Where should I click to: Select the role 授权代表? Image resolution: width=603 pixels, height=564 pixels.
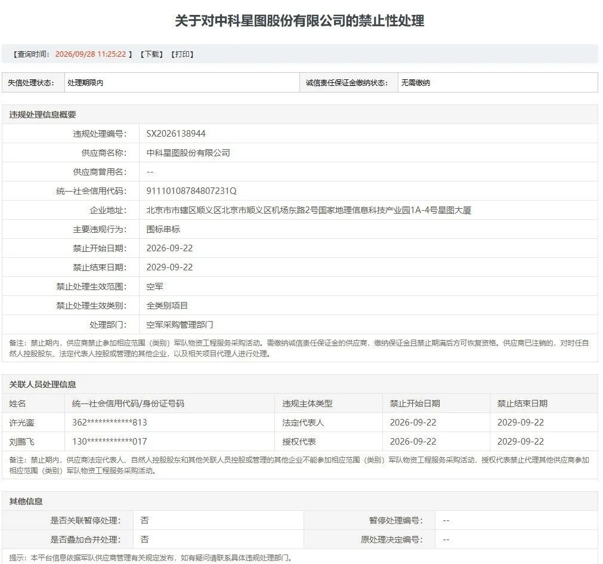pos(299,442)
